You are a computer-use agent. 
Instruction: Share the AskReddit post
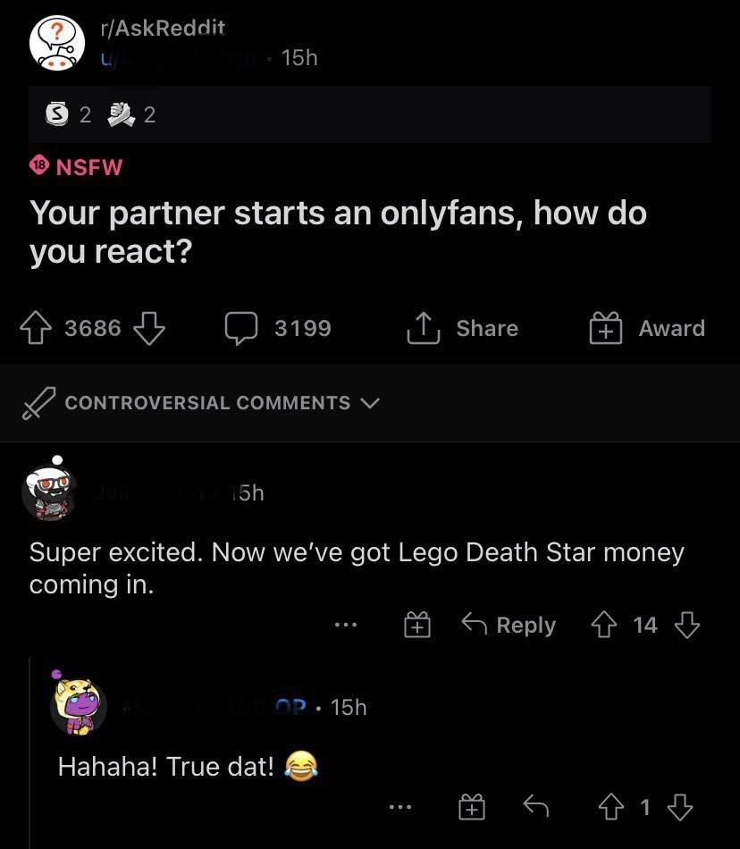463,329
